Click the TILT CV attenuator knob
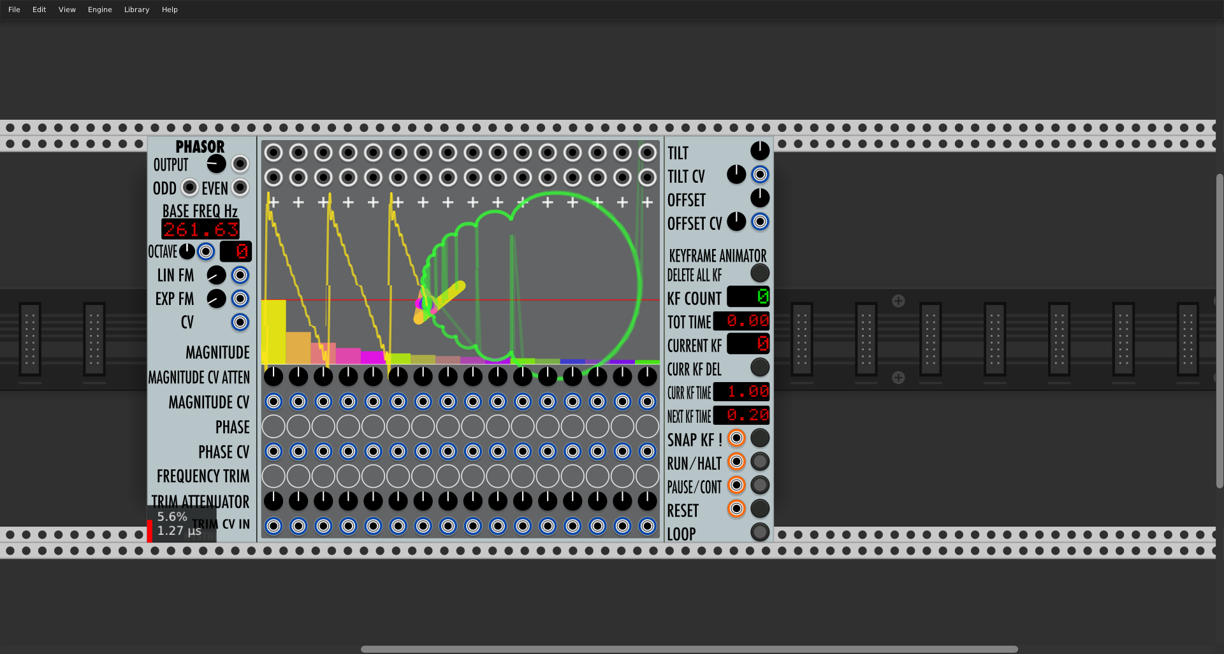The image size is (1224, 654). pyautogui.click(x=736, y=174)
